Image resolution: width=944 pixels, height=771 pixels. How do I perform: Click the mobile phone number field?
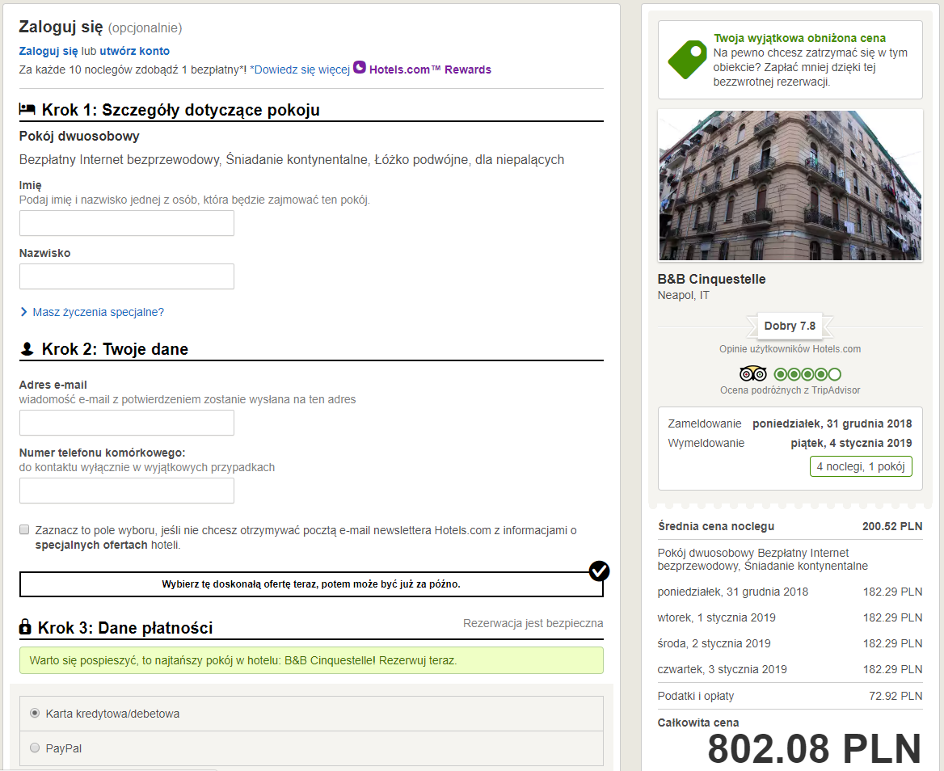(127, 491)
